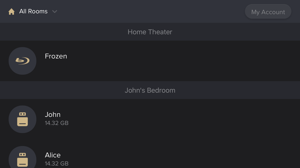Click the 14.32 GB label under John
This screenshot has width=300, height=168.
pos(57,123)
